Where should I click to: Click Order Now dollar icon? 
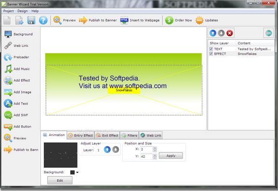coord(169,20)
